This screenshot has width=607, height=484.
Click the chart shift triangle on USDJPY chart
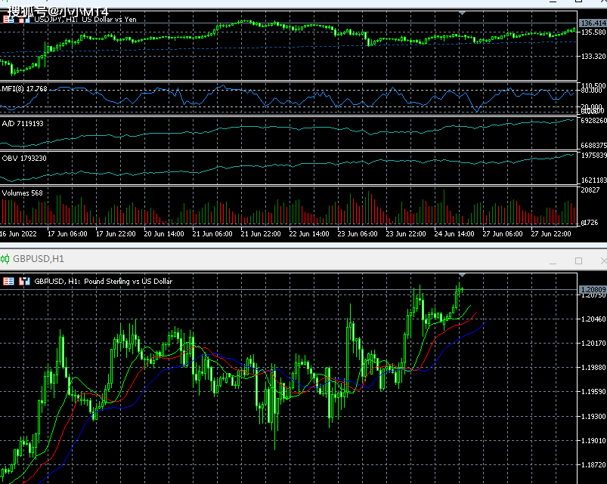click(x=463, y=14)
